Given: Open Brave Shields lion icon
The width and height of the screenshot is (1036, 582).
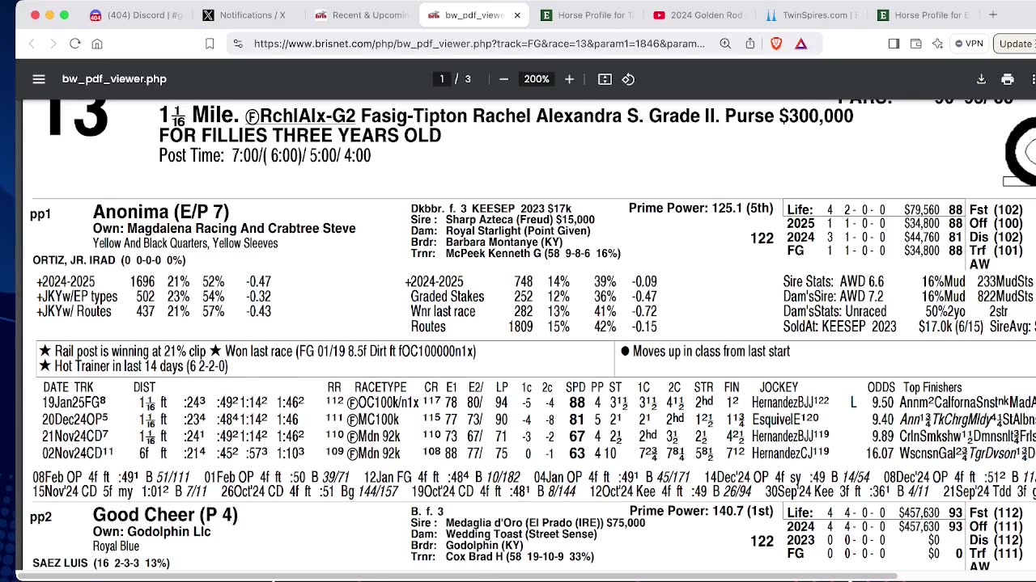Looking at the screenshot, I should pyautogui.click(x=776, y=44).
